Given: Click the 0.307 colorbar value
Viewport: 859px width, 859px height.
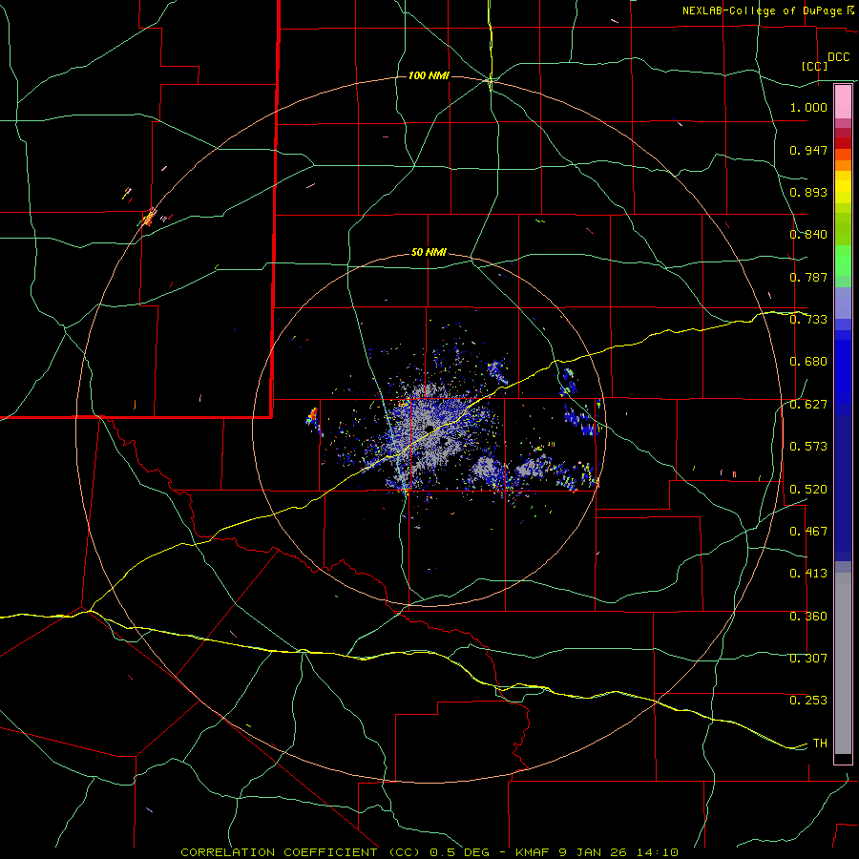Looking at the screenshot, I should click(x=808, y=659).
